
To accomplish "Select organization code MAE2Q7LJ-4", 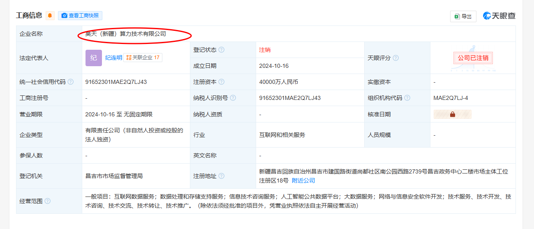I will pos(451,98).
